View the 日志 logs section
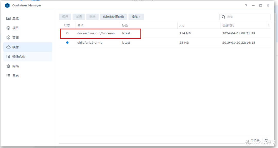This screenshot has height=148, width=278. (28, 76)
